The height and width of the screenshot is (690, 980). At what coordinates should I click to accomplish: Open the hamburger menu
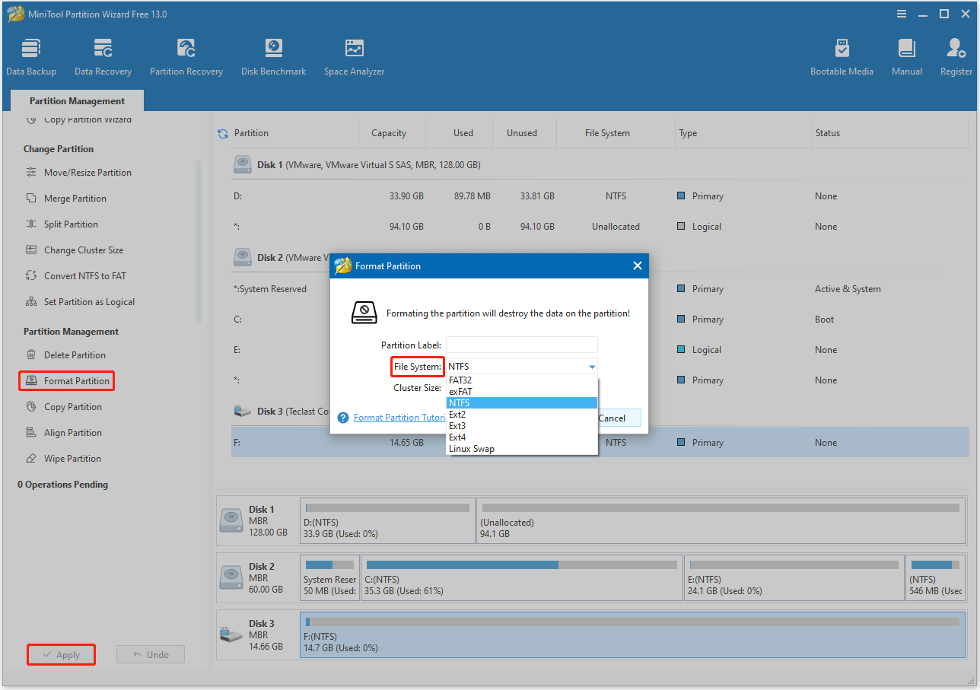pyautogui.click(x=901, y=13)
